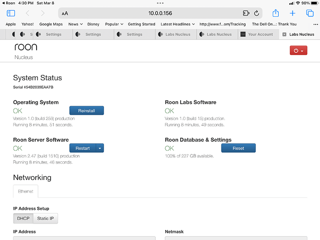320x240 pixels.
Task: Expand the Latest Headlines bookmarks folder
Action: click(178, 24)
